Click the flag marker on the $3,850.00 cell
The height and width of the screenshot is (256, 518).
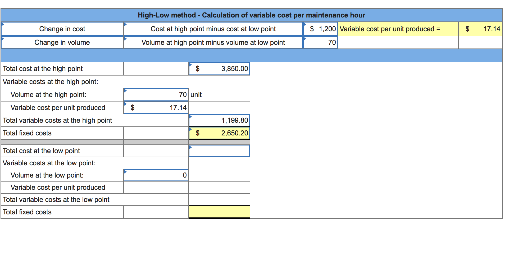point(190,64)
